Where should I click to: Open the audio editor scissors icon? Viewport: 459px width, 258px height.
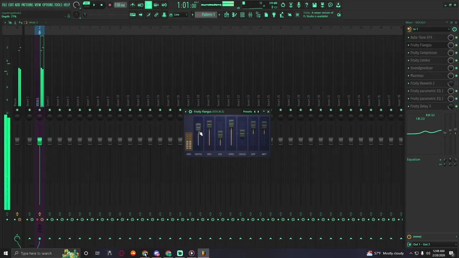tap(290, 5)
